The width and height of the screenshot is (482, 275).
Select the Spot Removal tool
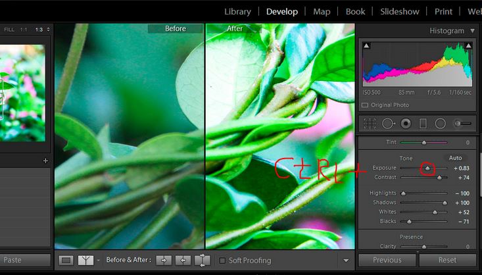388,123
